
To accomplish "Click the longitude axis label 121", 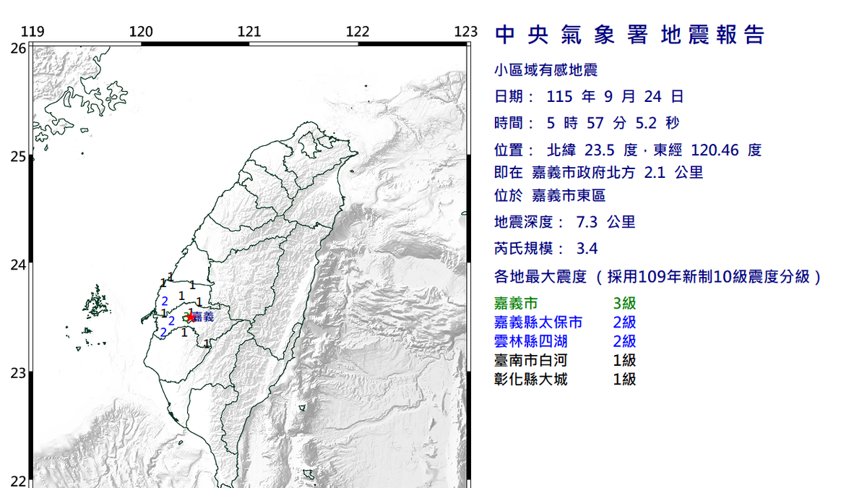I will 249,31.
